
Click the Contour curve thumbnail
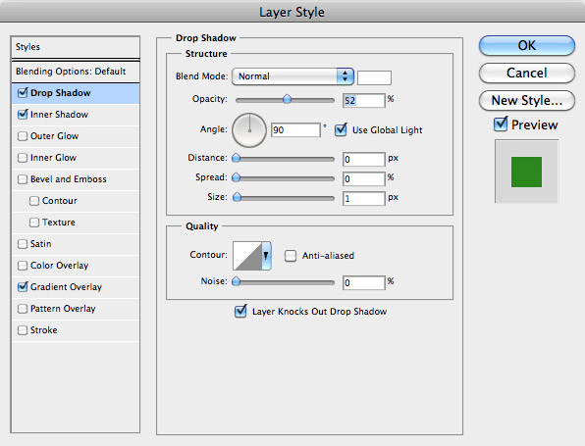[247, 256]
